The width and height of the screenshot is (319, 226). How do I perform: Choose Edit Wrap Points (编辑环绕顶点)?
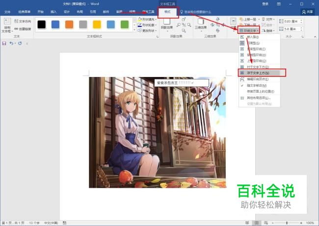tap(260, 79)
